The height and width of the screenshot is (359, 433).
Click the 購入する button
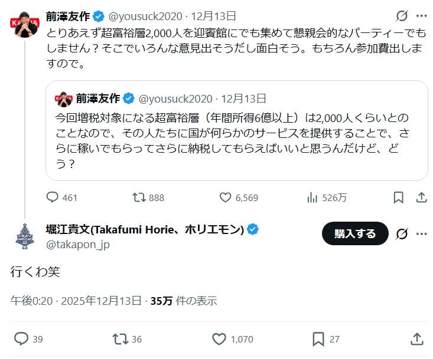[355, 233]
